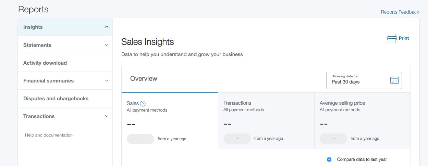Expand the Transactions sidebar chevron
Viewport: 428px width, 166px height.
[107, 116]
